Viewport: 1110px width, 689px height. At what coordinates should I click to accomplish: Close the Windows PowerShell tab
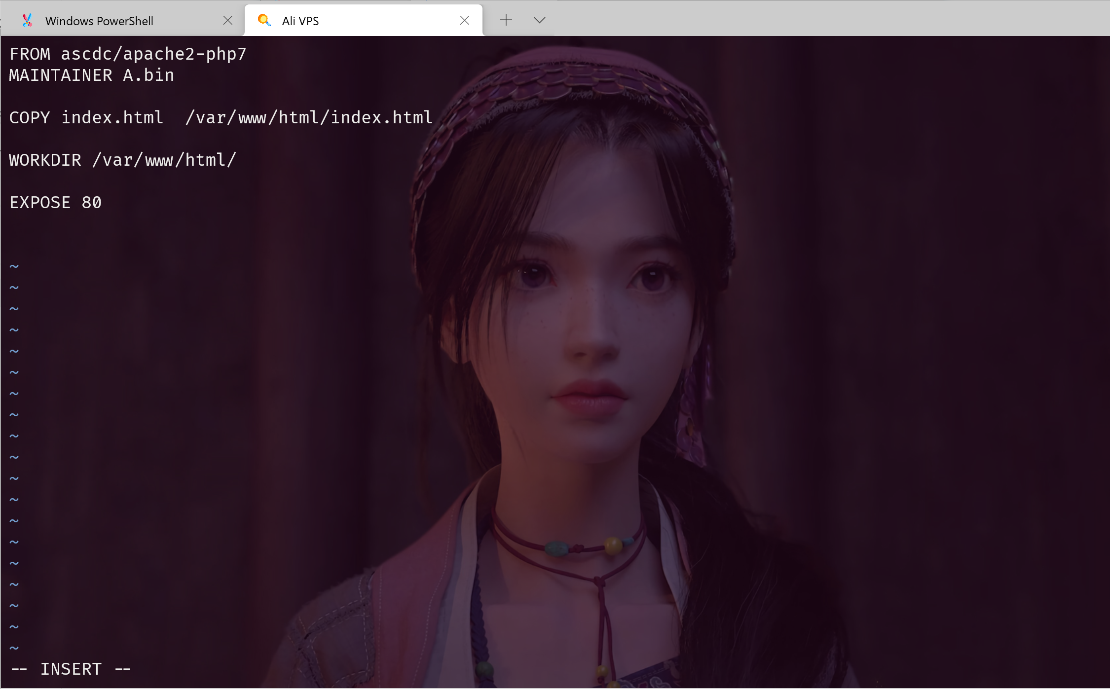(x=227, y=20)
